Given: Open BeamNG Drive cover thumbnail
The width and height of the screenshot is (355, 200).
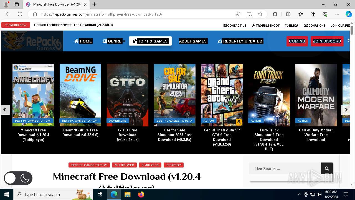Looking at the screenshot, I should [x=80, y=95].
